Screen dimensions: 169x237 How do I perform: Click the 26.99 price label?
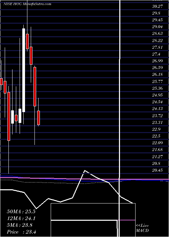coord(158,61)
